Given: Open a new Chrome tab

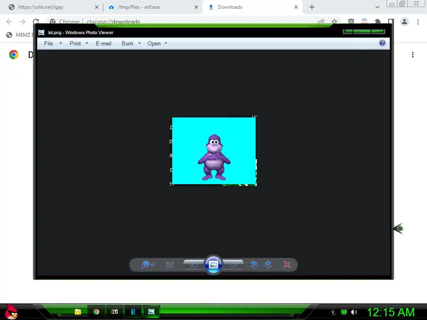Looking at the screenshot, I should (x=312, y=7).
